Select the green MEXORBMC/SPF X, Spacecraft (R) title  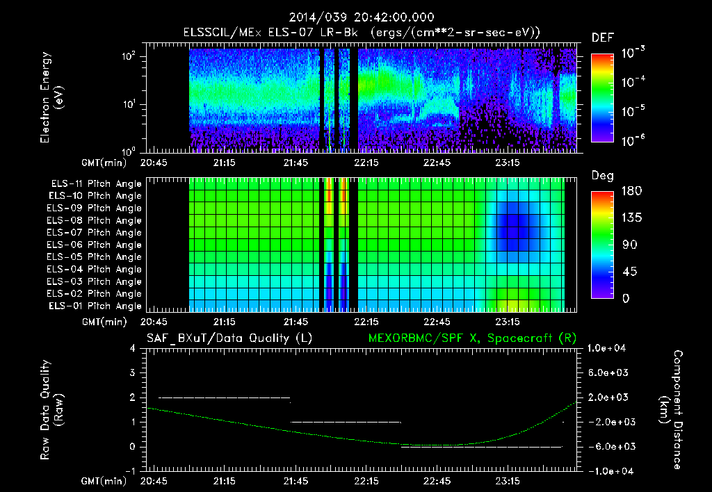point(472,338)
